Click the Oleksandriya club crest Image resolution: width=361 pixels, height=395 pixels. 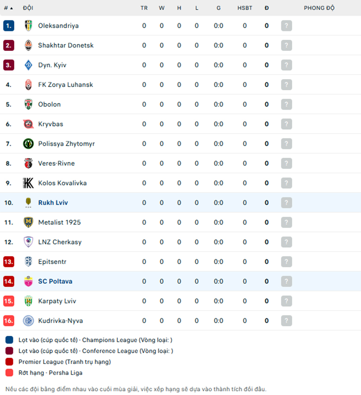(x=29, y=26)
